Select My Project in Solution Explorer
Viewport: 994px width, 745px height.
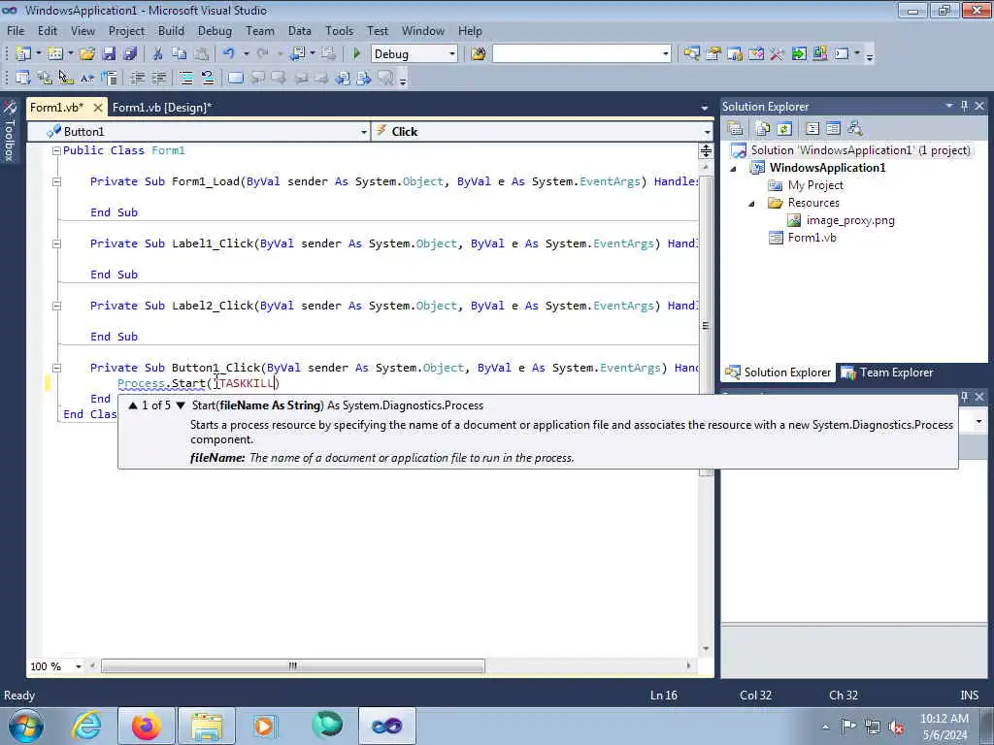[x=815, y=185]
